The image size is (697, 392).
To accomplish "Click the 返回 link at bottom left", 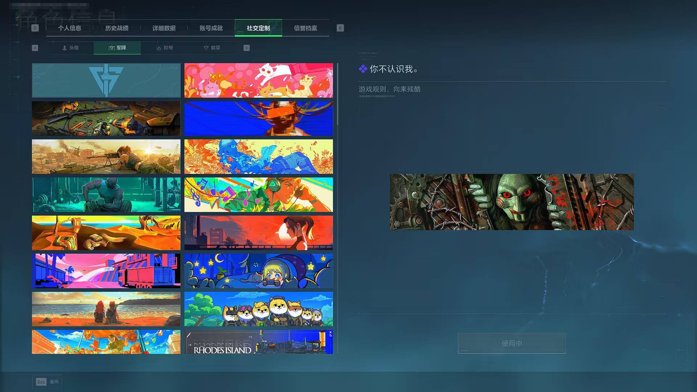I will click(53, 382).
